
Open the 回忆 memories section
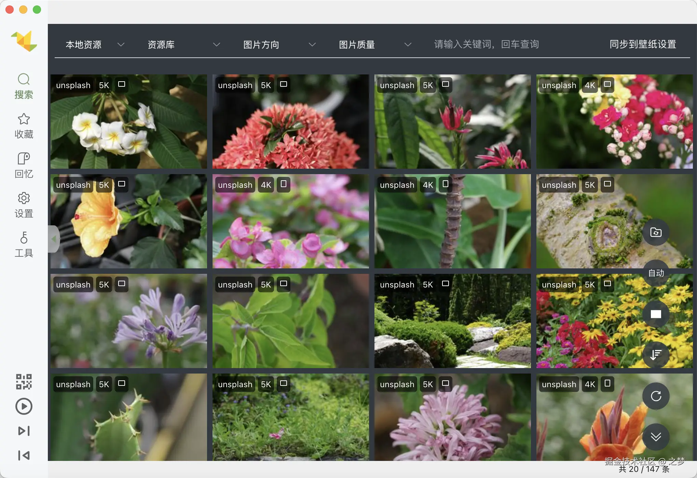point(24,165)
